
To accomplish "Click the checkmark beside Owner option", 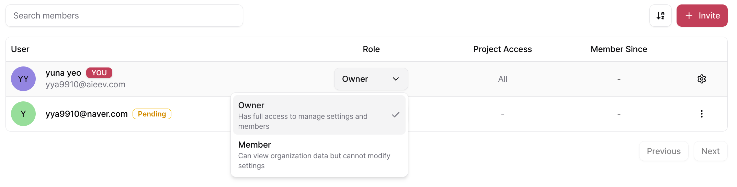I will 396,115.
